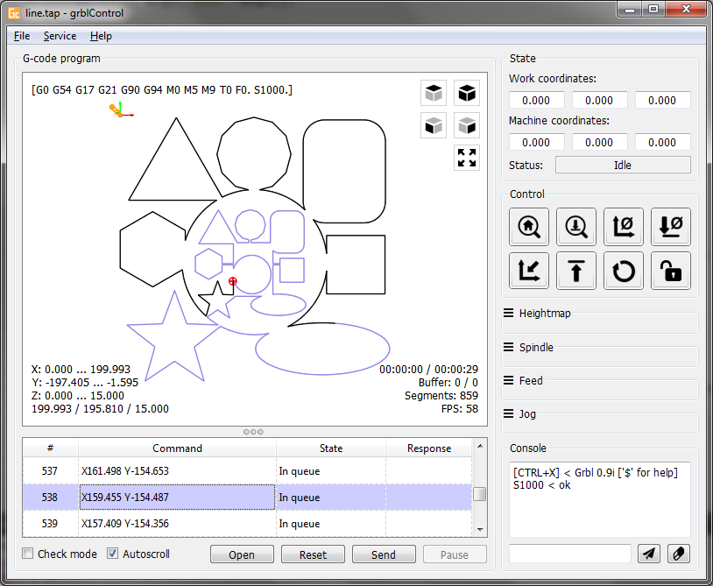Image resolution: width=713 pixels, height=586 pixels.
Task: Expand the Heightmap panel
Action: (x=545, y=313)
